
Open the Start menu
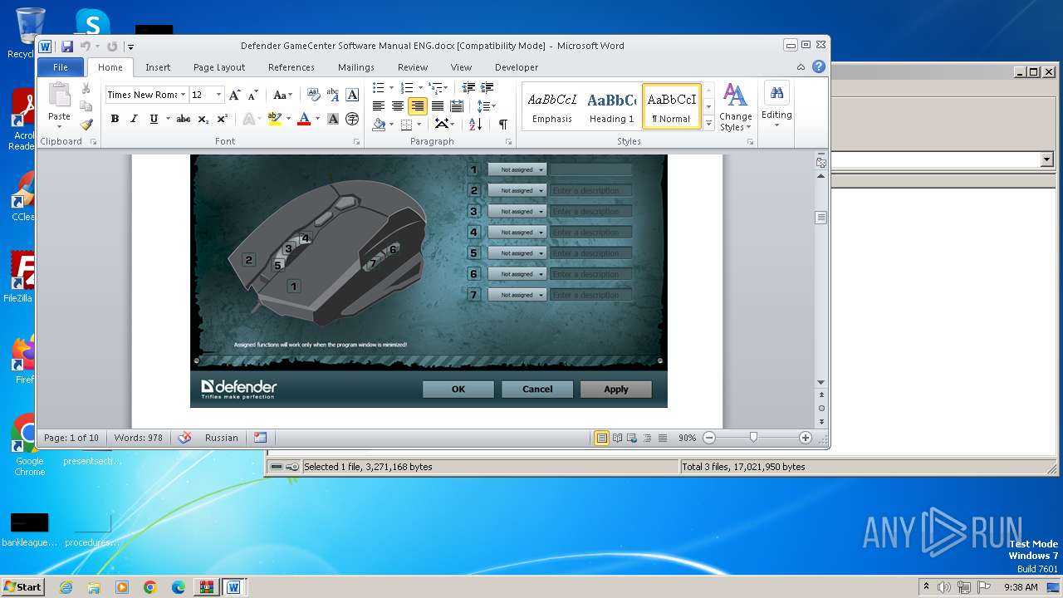(22, 586)
